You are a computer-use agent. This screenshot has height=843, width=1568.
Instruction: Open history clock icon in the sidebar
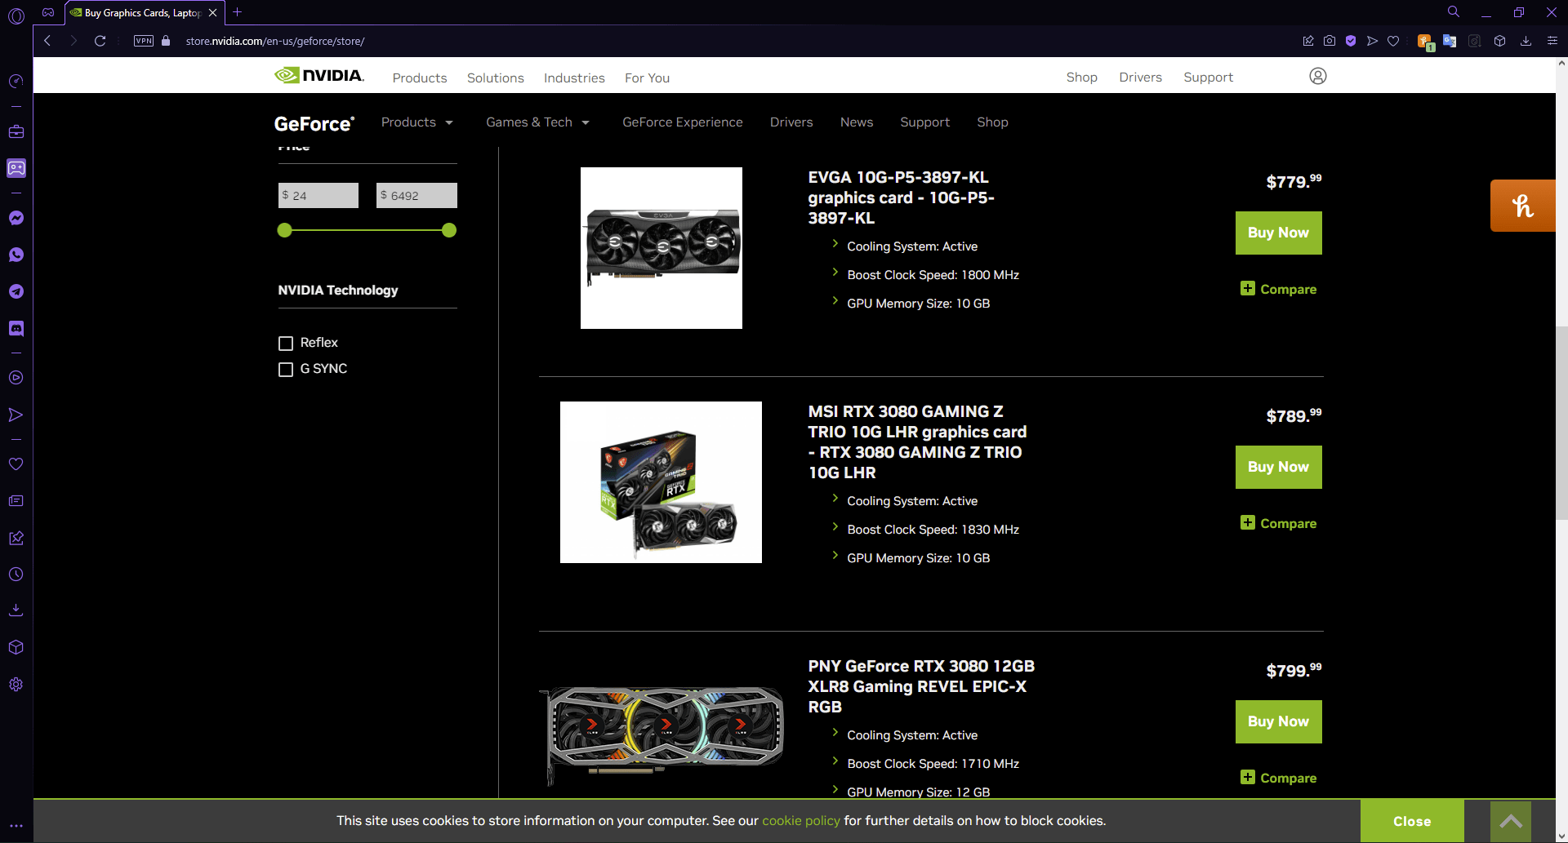click(x=16, y=575)
